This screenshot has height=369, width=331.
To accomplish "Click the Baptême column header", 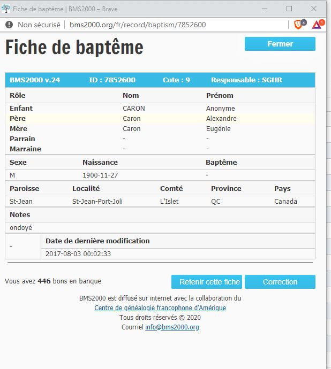I will tap(221, 163).
